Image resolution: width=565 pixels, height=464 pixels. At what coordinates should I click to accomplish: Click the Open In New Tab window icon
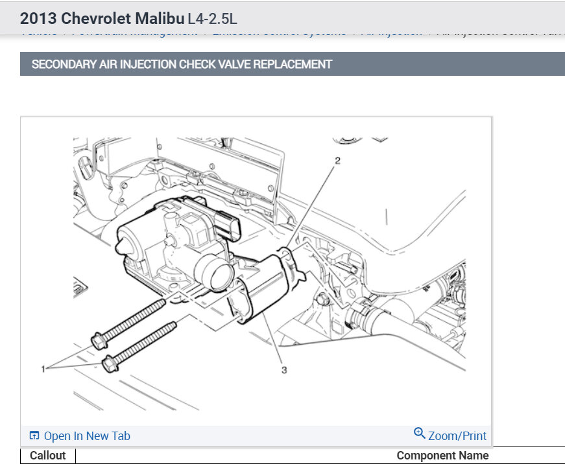pos(34,435)
